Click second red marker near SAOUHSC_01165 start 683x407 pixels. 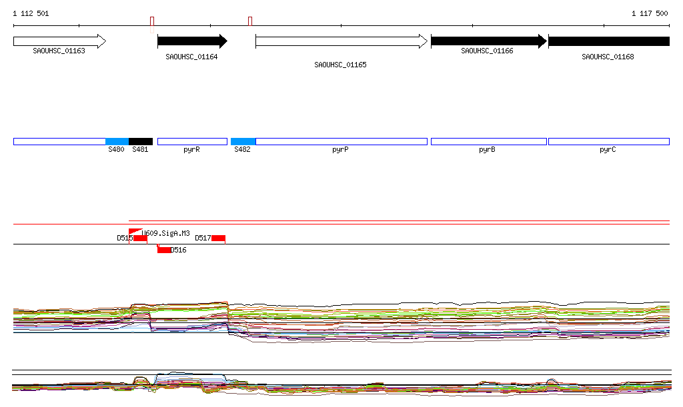pos(250,21)
